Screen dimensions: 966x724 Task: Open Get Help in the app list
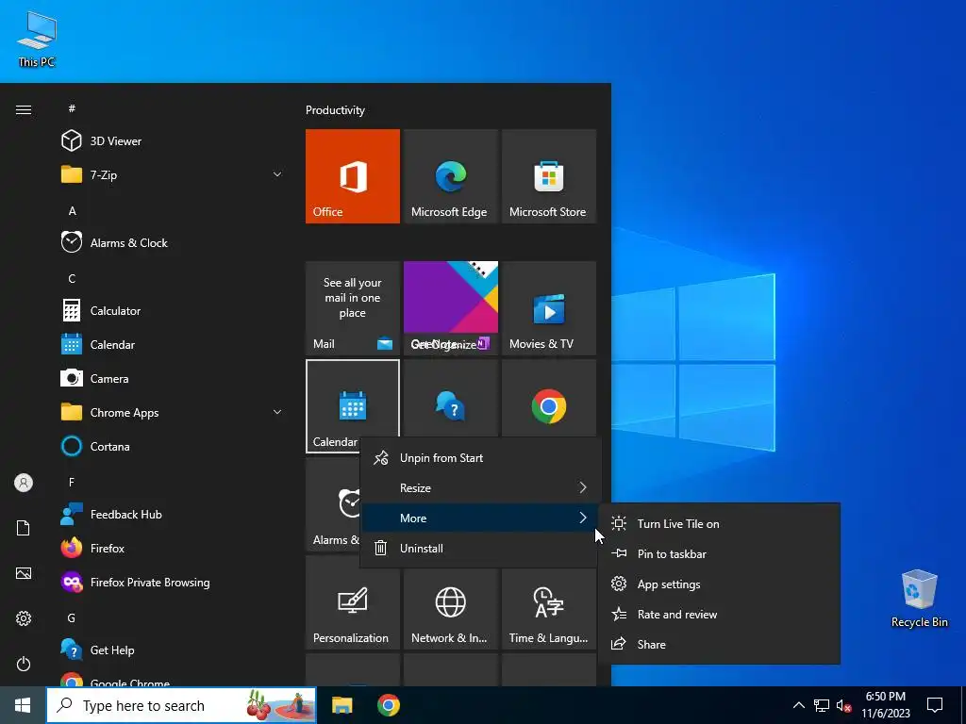173,650
